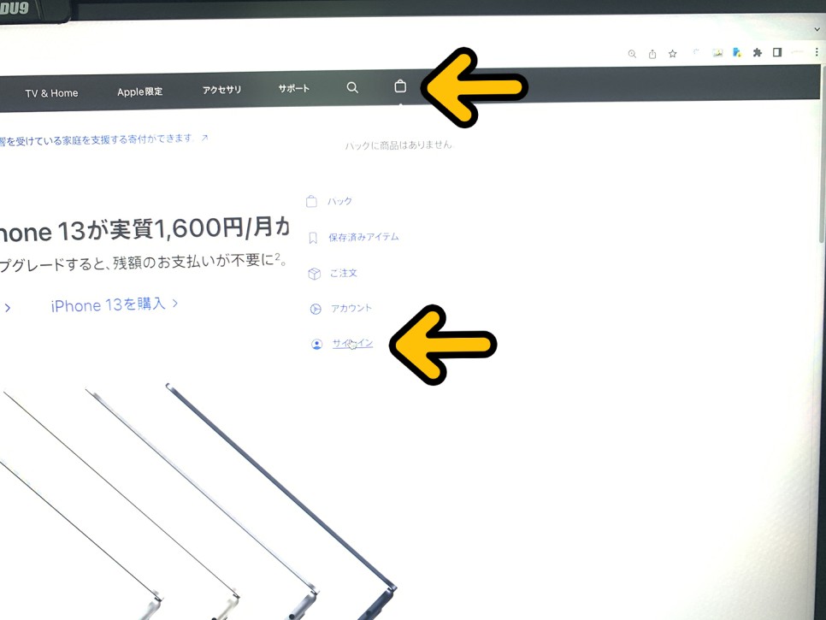Click the bag icon beside バッグ in dropdown
Screen dimensions: 826x620
[x=311, y=201]
